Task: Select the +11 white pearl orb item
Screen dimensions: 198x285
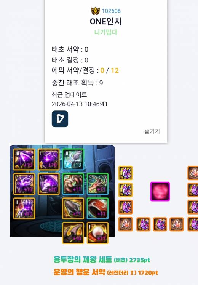Action: coord(98,233)
